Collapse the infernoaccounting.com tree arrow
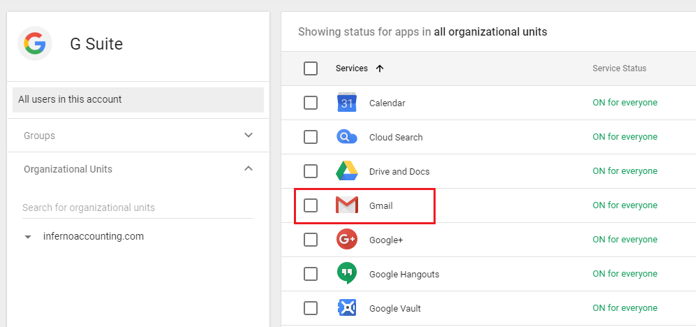This screenshot has width=696, height=327. click(28, 238)
